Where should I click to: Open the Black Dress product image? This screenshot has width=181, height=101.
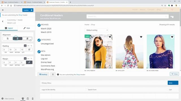point(98,52)
